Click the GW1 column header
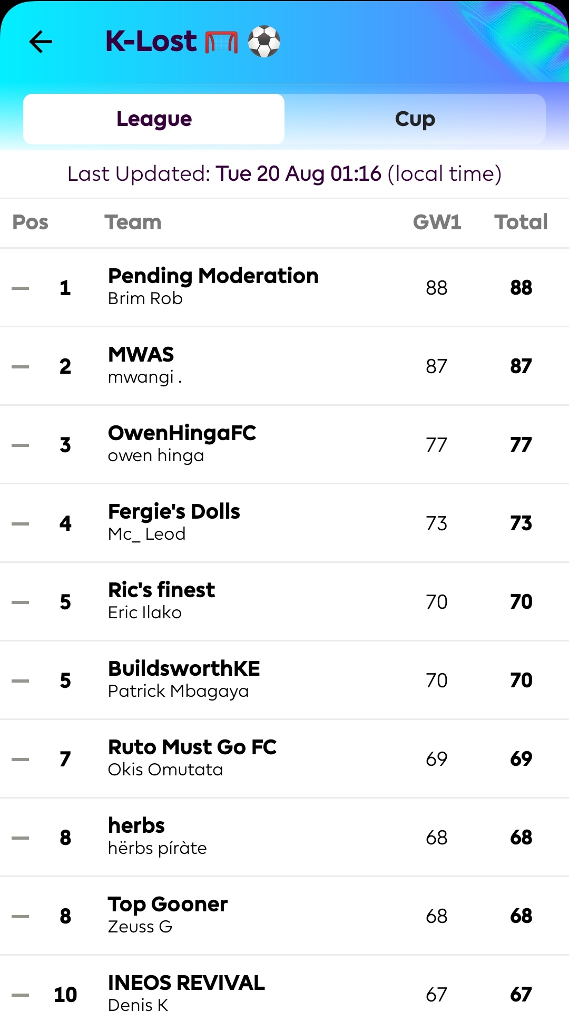Screen dimensions: 569x1031 pos(437,222)
